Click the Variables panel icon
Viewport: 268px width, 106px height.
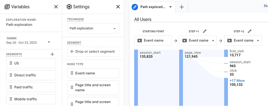coord(7,7)
